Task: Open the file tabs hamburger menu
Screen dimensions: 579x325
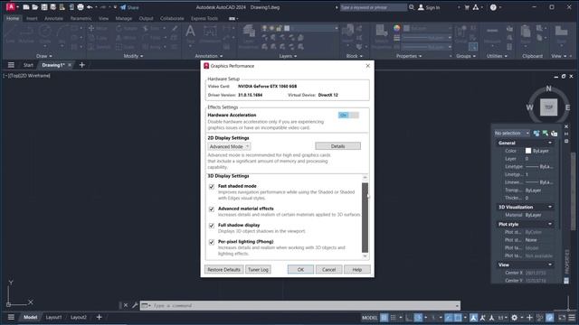Action: click(11, 65)
